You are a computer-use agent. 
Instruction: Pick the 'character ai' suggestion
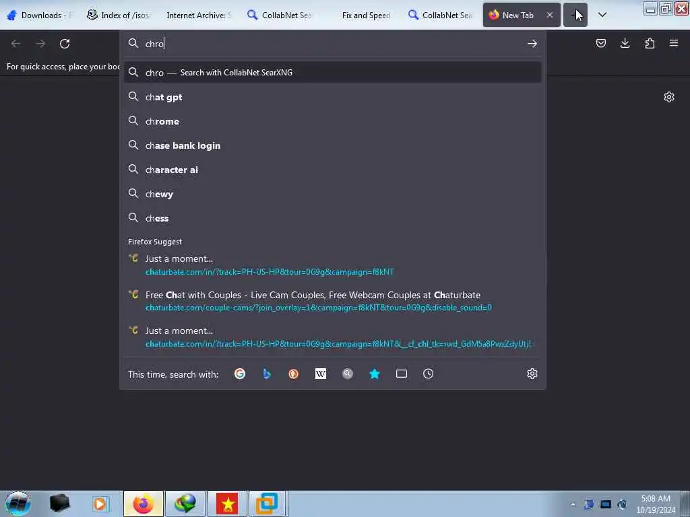[333, 170]
